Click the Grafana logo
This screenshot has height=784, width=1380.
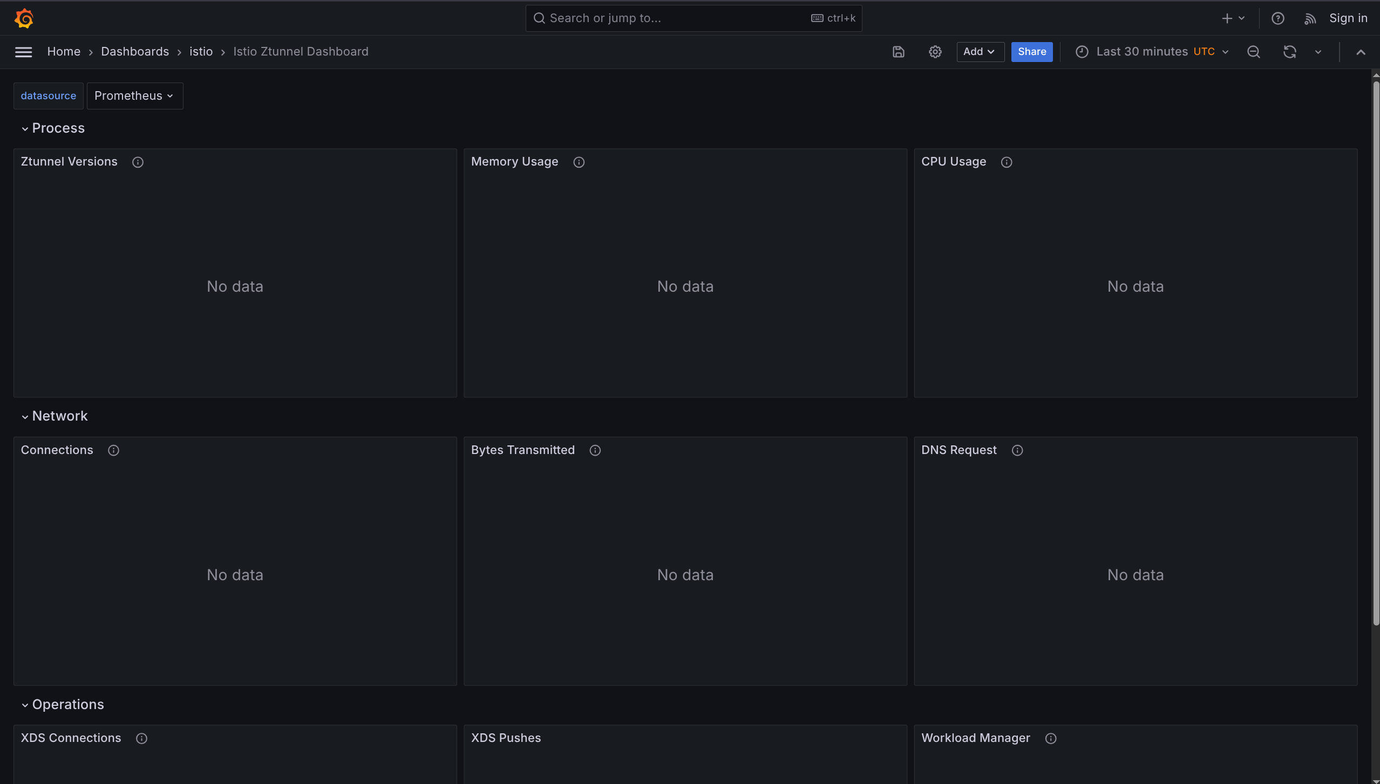tap(24, 18)
